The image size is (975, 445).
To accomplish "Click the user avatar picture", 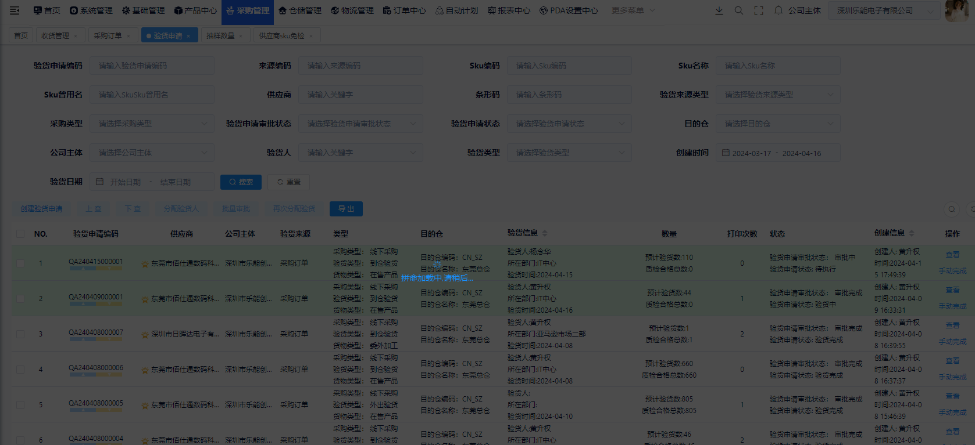I will pyautogui.click(x=956, y=10).
